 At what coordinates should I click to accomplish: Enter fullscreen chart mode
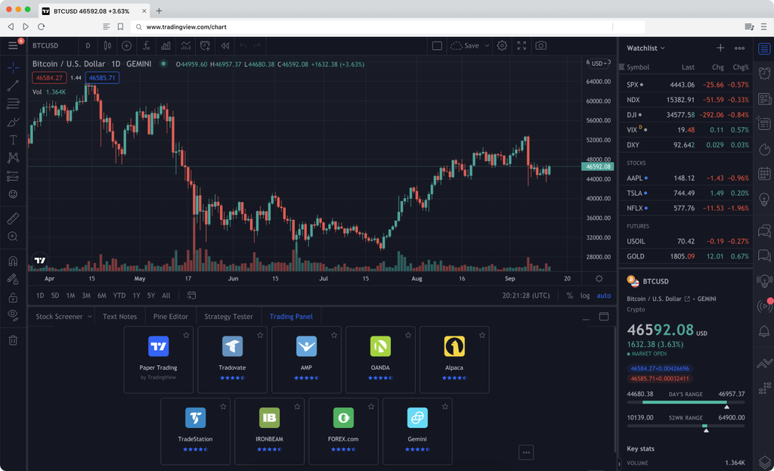point(522,46)
